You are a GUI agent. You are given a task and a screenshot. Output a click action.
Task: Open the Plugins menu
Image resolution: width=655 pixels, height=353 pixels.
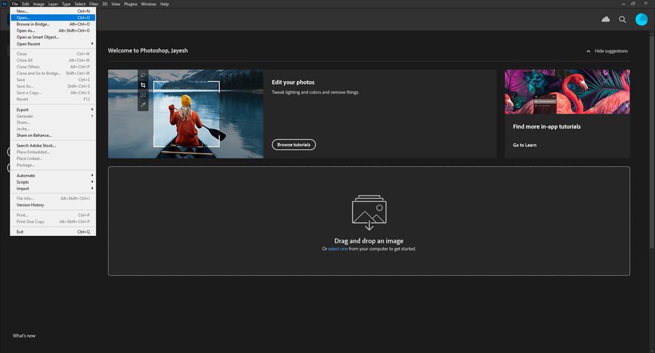coord(130,4)
